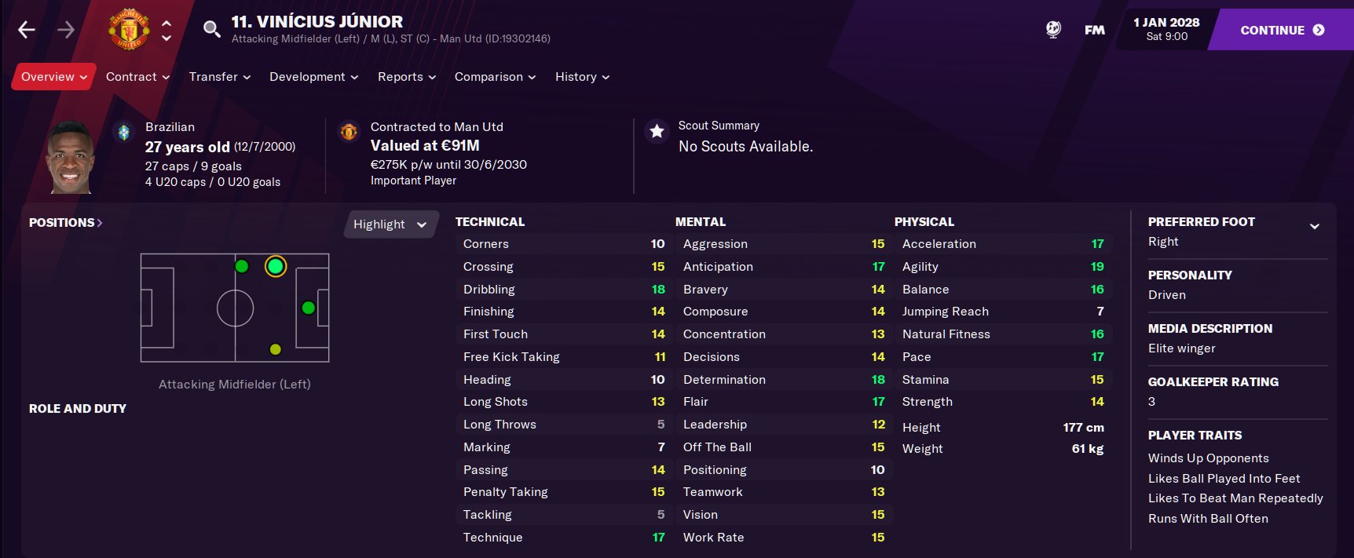The width and height of the screenshot is (1354, 558).
Task: Open the Overview dropdown arrow
Action: pos(83,76)
